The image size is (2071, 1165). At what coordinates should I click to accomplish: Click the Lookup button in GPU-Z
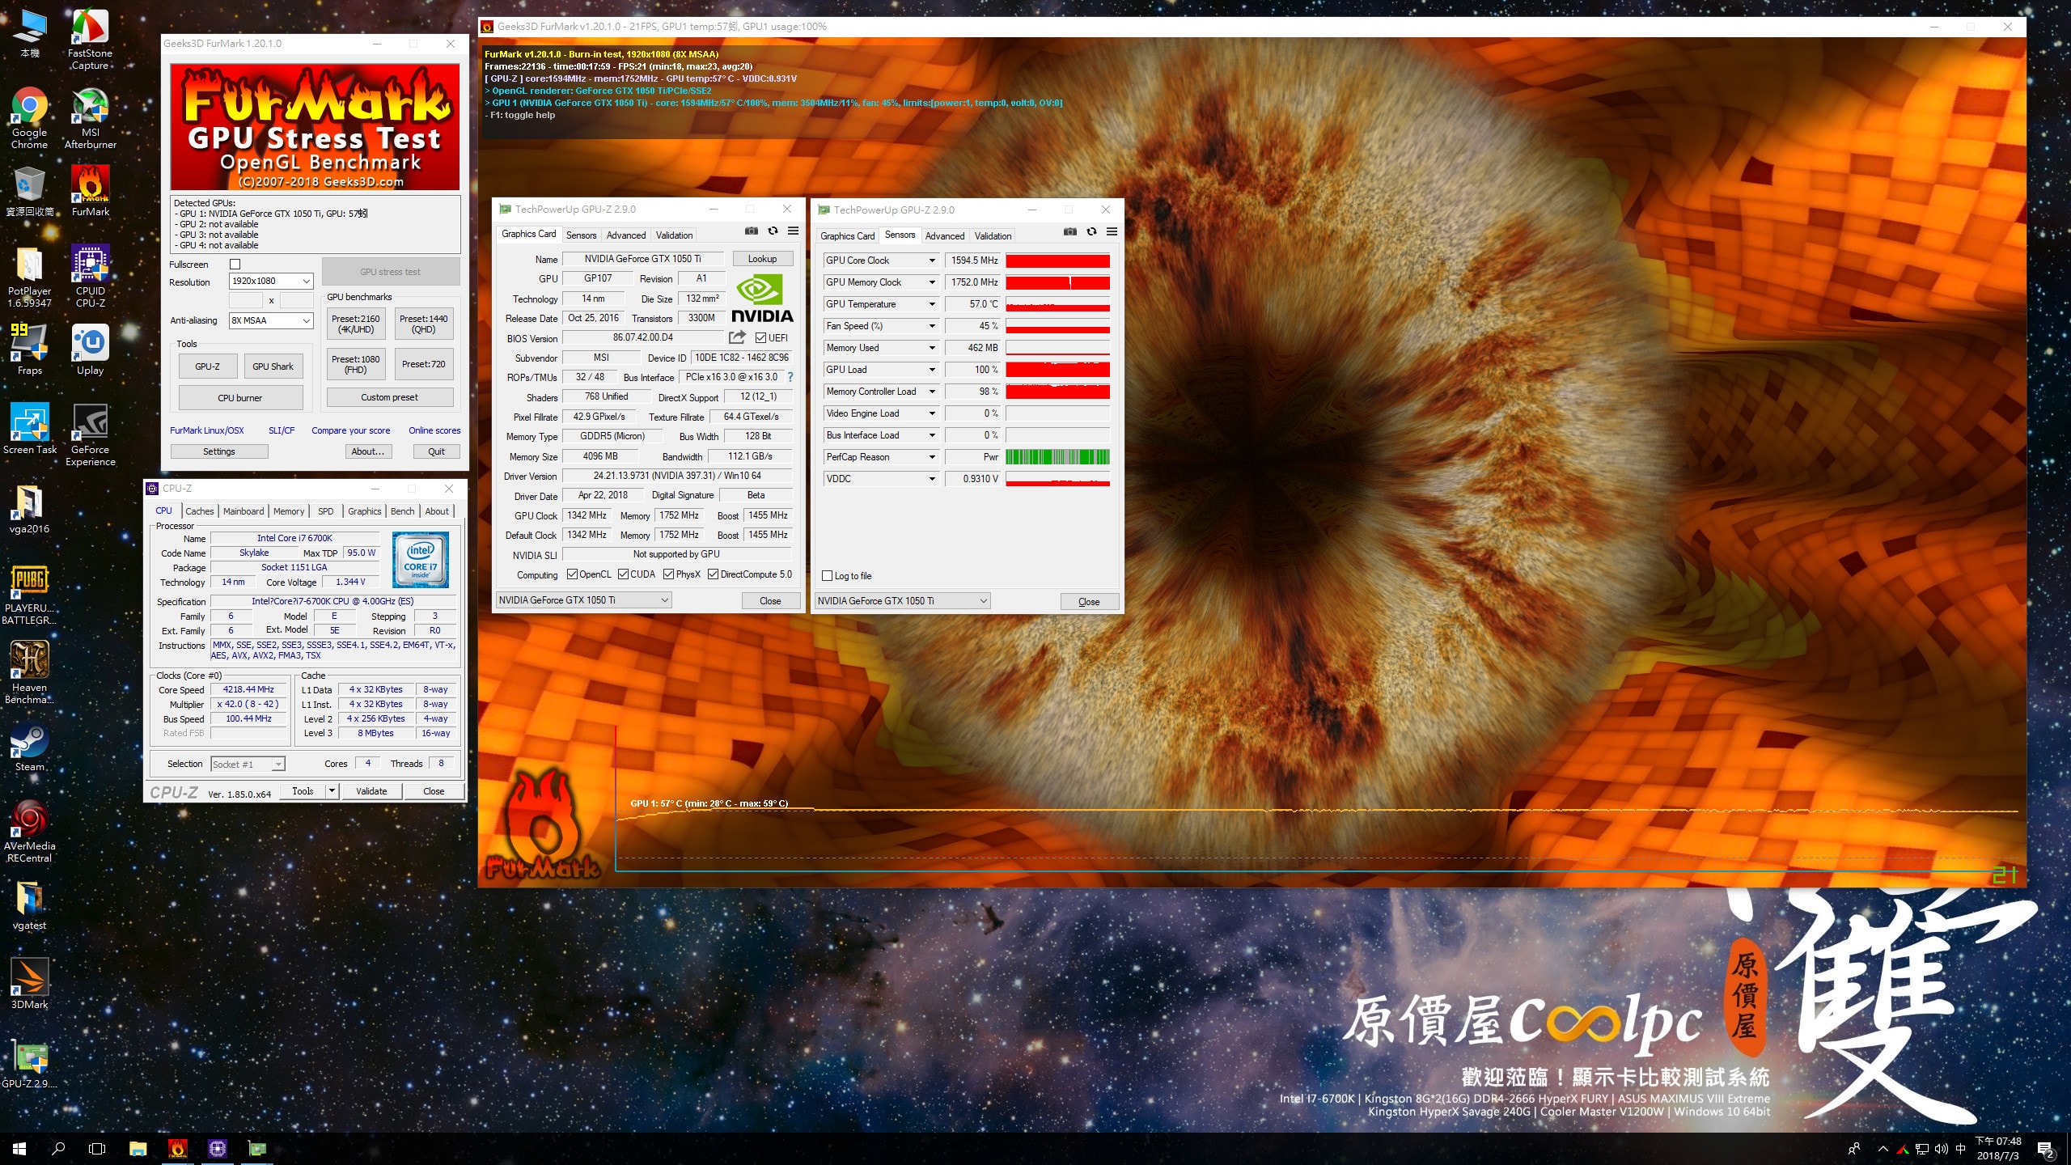762,259
